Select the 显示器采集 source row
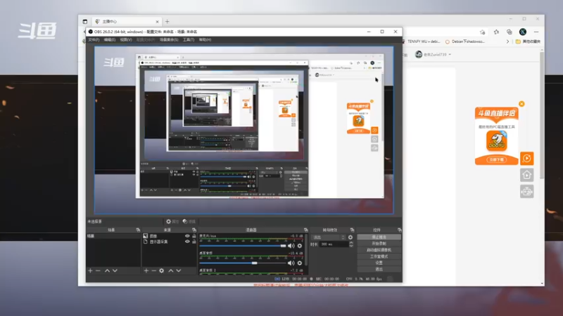This screenshot has height=316, width=563. 170,242
